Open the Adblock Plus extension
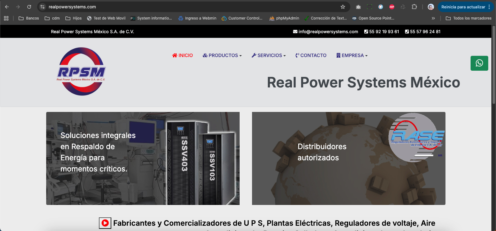The width and height of the screenshot is (496, 231). [x=392, y=7]
